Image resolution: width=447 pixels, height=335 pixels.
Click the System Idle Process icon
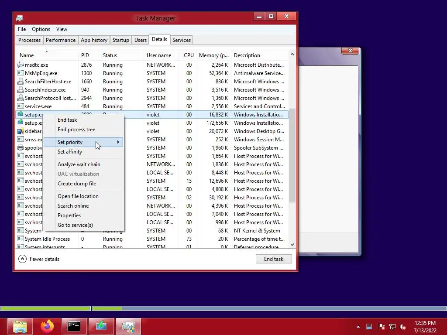point(20,239)
